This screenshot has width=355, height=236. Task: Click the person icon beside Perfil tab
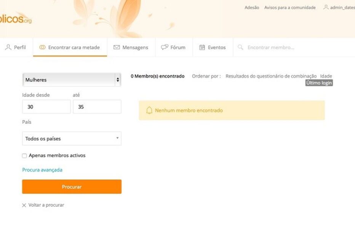(x=8, y=47)
